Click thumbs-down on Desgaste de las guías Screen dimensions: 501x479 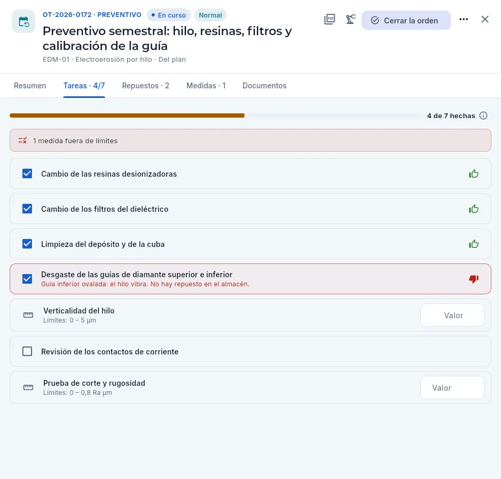tap(473, 279)
